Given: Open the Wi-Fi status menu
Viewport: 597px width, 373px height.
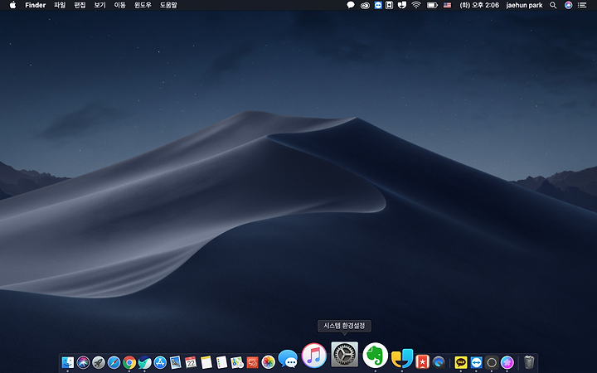Looking at the screenshot, I should [416, 5].
